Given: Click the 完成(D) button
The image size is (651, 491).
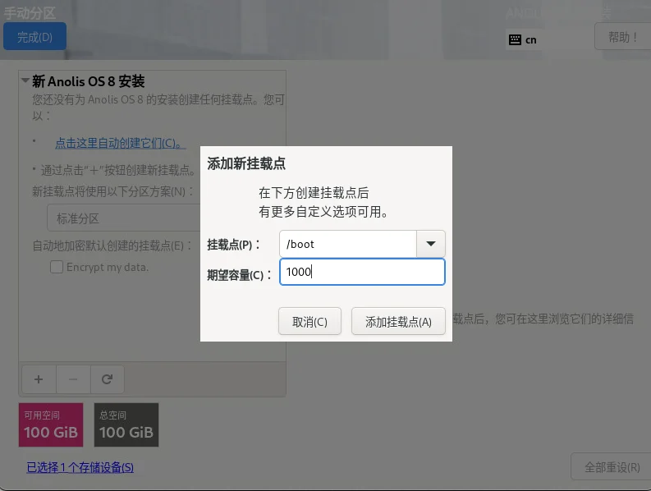Looking at the screenshot, I should tap(34, 37).
